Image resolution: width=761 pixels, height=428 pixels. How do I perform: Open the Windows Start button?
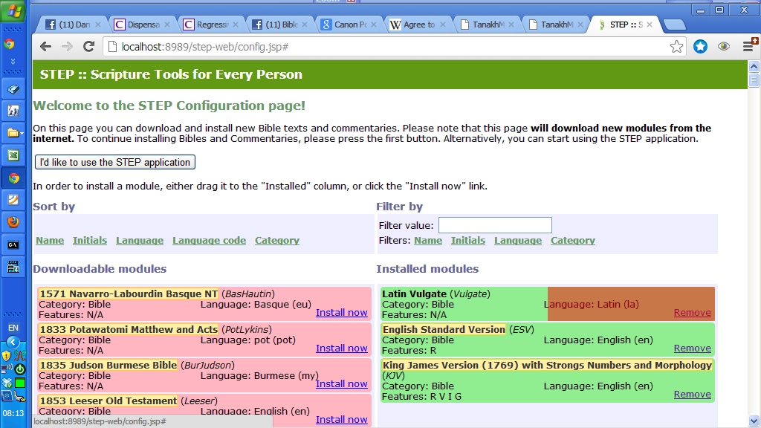tap(13, 10)
